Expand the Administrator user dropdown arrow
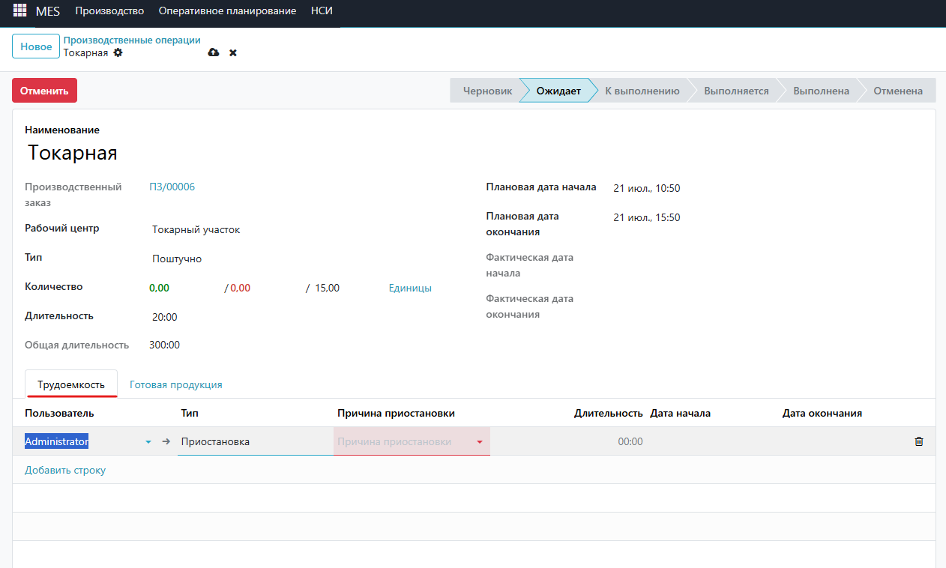Image resolution: width=946 pixels, height=568 pixels. 148,442
